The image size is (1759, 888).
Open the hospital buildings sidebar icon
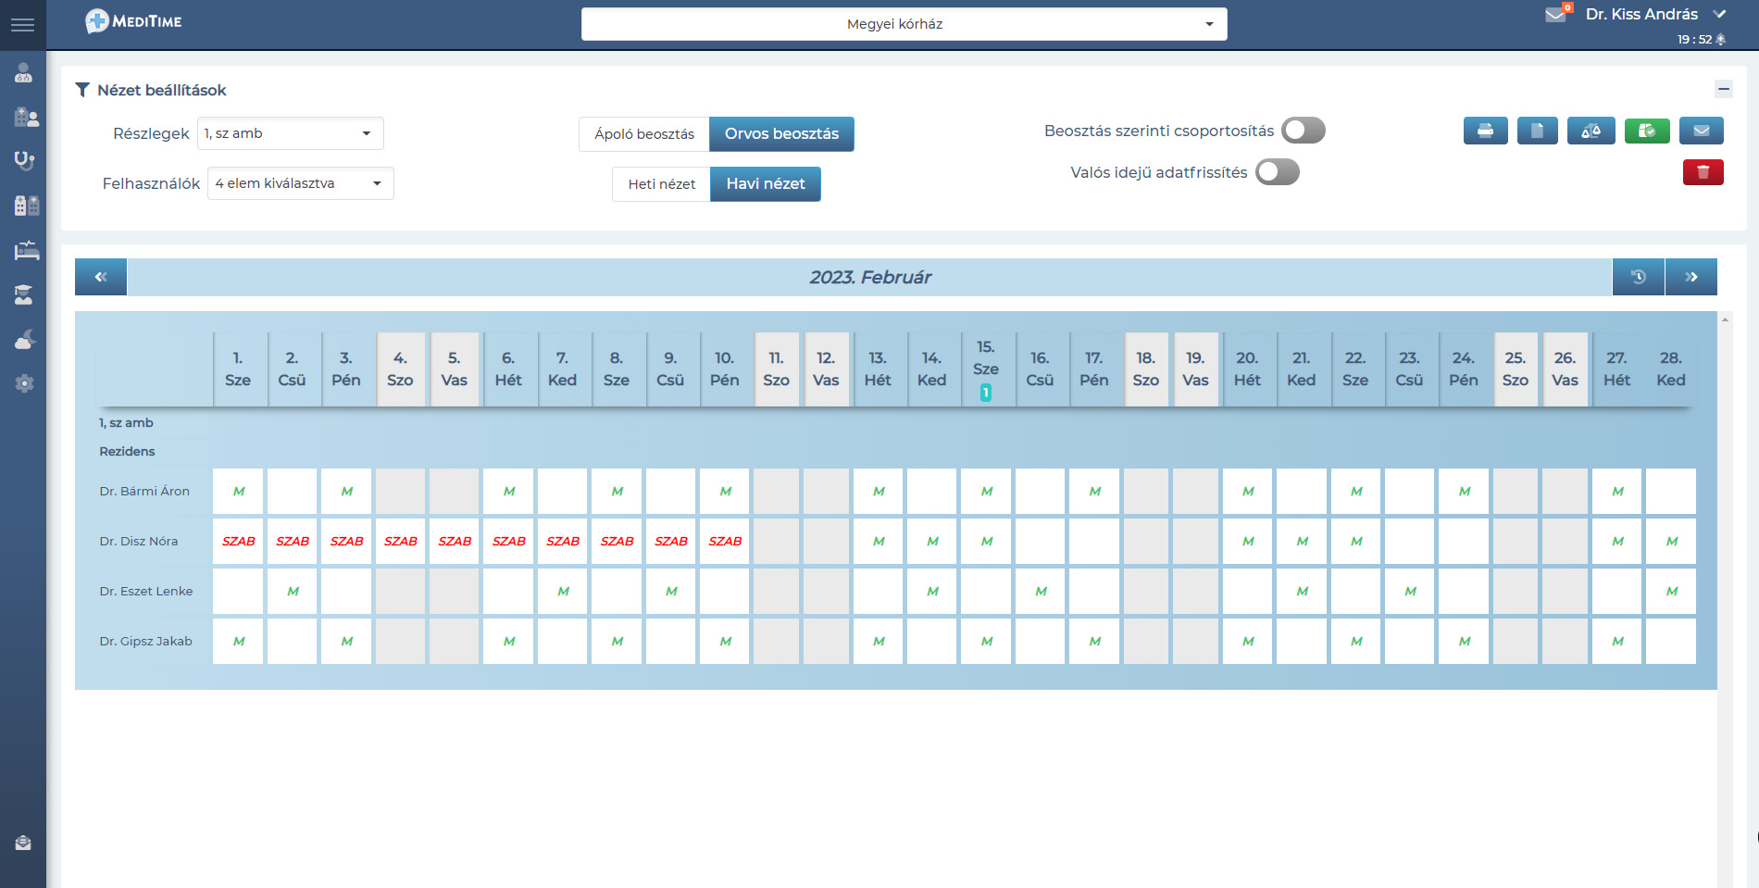(26, 205)
